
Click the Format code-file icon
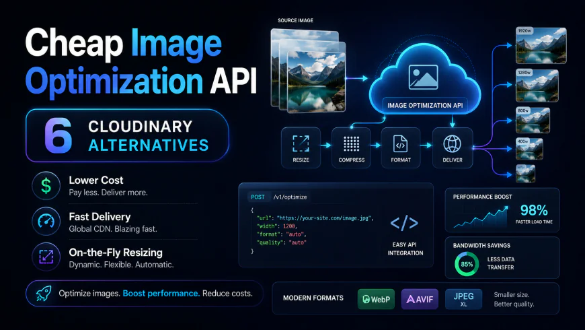point(400,143)
